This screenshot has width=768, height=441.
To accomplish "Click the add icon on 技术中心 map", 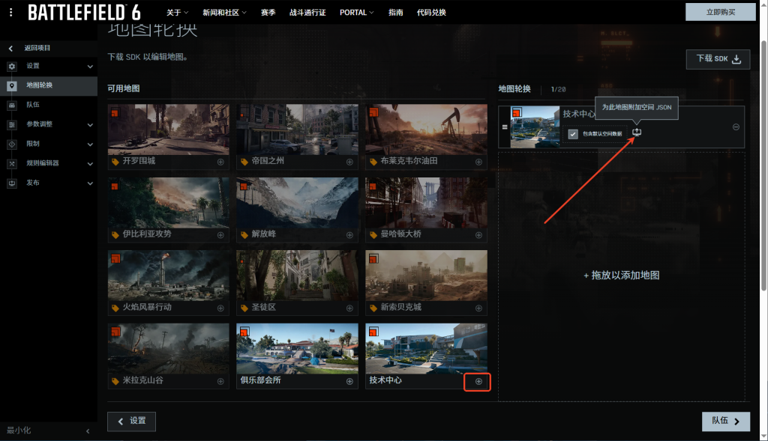I will (x=478, y=382).
